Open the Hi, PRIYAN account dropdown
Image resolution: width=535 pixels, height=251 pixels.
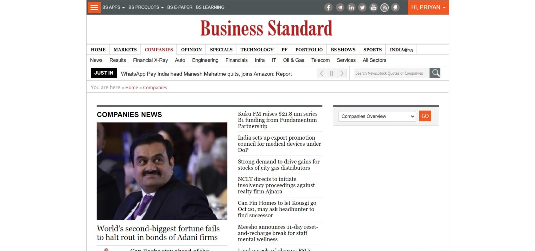pos(428,7)
